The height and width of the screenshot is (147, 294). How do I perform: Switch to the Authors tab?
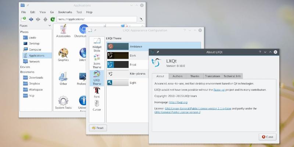click(x=177, y=76)
